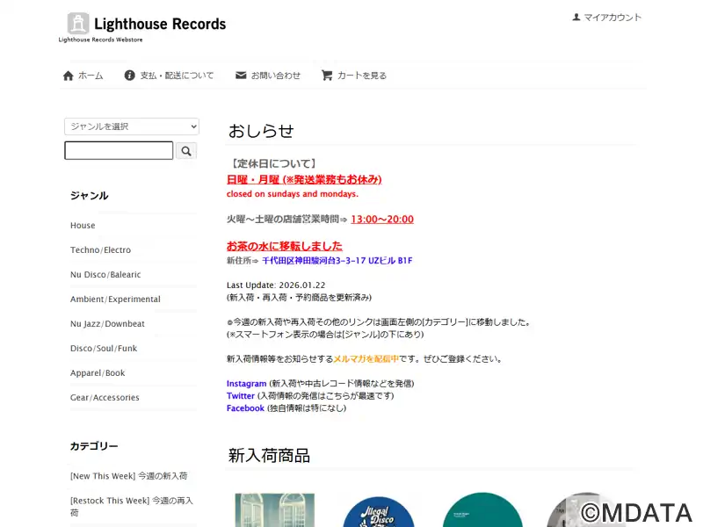Viewport: 703px width, 527px height.
Task: Open the Lighthouse Records title link
Action: (x=160, y=24)
